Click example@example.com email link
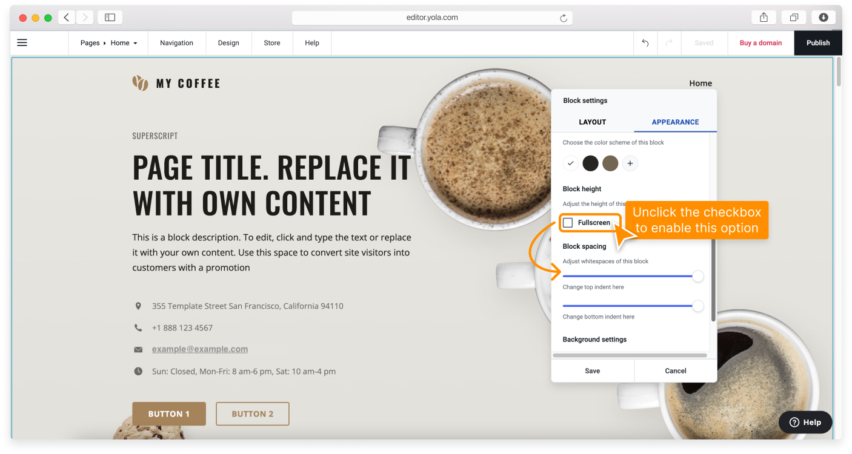Screen dimensions: 852x454 tap(200, 349)
